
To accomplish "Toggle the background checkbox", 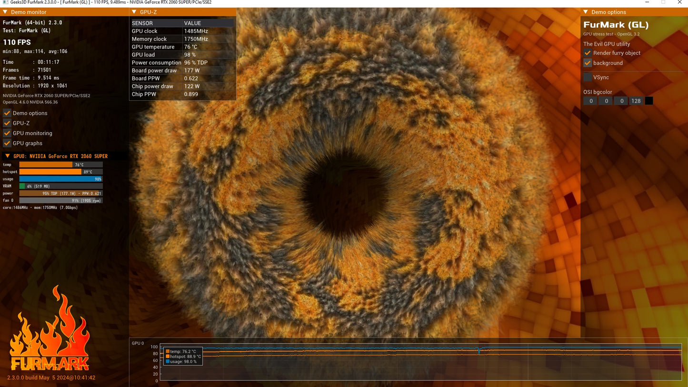I will coord(588,63).
